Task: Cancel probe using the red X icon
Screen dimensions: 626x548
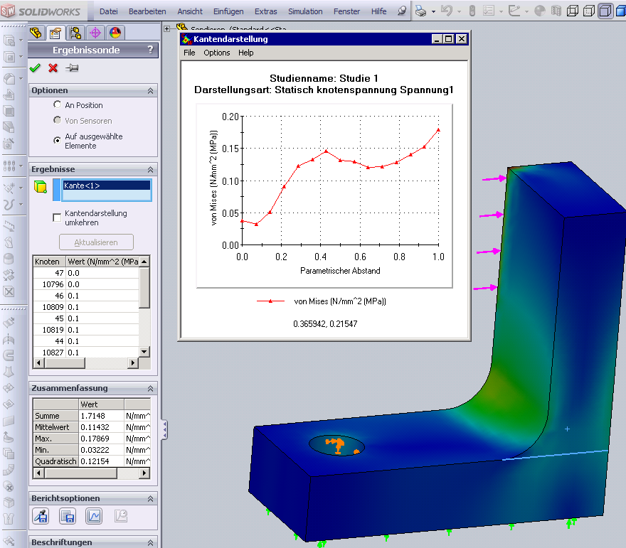Action: click(53, 68)
